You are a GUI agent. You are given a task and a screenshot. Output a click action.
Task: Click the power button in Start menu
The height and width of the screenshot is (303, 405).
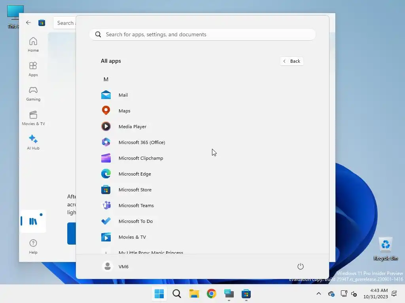click(x=301, y=266)
